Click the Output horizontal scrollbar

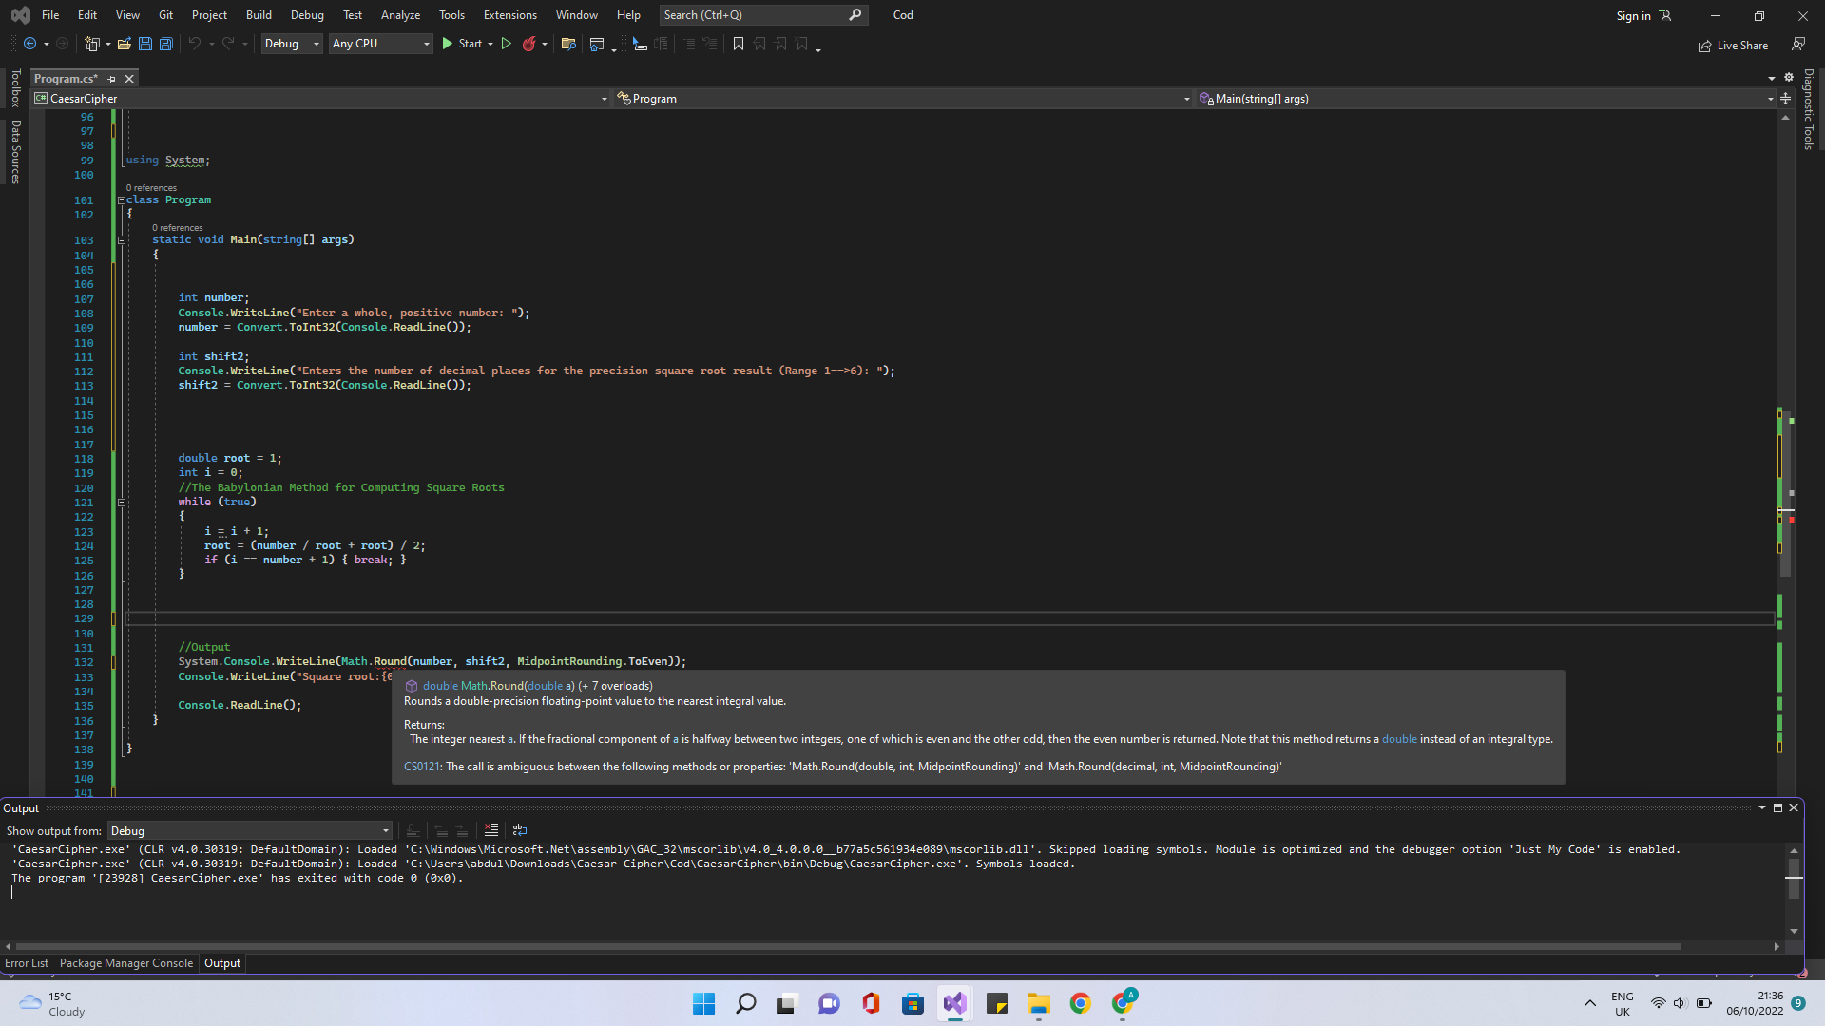(846, 946)
